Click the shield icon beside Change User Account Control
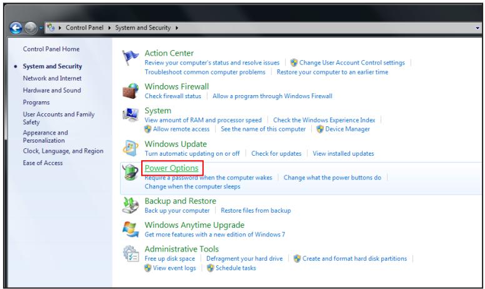 pos(294,63)
